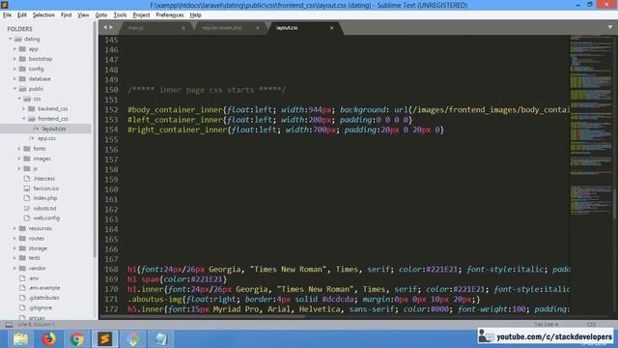Expand the config folder

tap(15, 69)
